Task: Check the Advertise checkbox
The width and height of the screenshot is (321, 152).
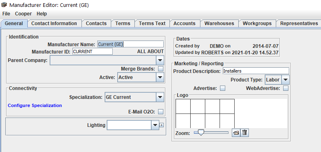Action: pos(222,88)
